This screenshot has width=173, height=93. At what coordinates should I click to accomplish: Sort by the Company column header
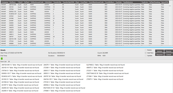click(x=5, y=2)
